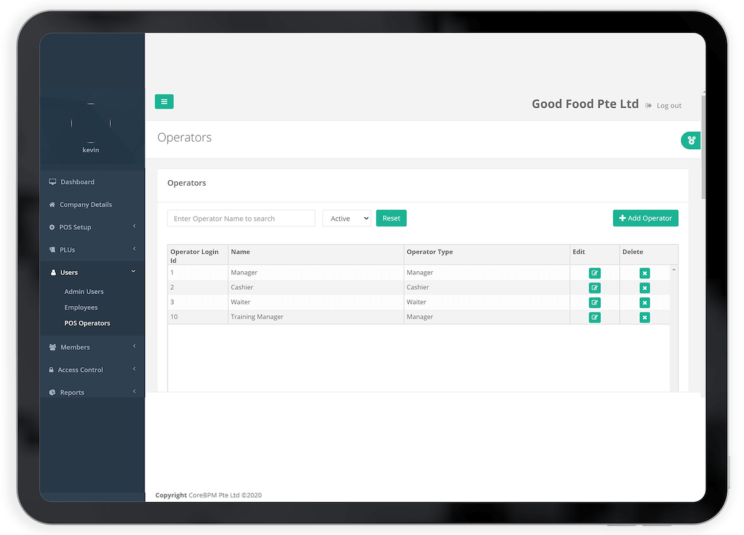
Task: Click the Users person icon in sidebar
Action: click(53, 272)
